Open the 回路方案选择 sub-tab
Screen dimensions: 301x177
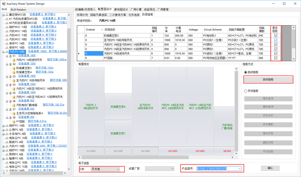[x=99, y=15]
